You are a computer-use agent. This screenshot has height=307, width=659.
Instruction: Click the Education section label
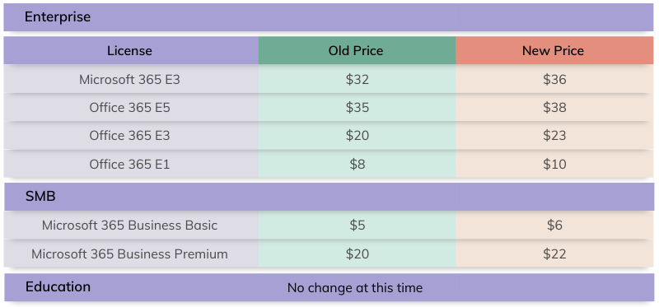click(58, 287)
